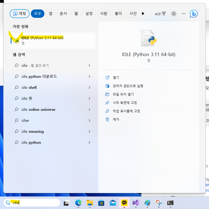The image size is (209, 209).
Task: Click the magnifier icon in taskbar search
Action: point(8,203)
